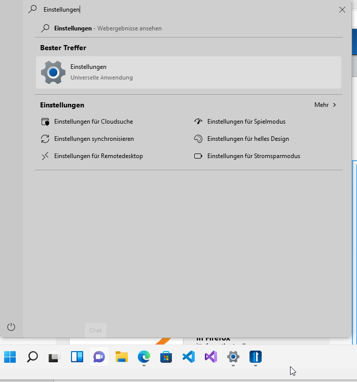The image size is (357, 382).
Task: Click the Stromsparmodus battery icon
Action: click(198, 156)
